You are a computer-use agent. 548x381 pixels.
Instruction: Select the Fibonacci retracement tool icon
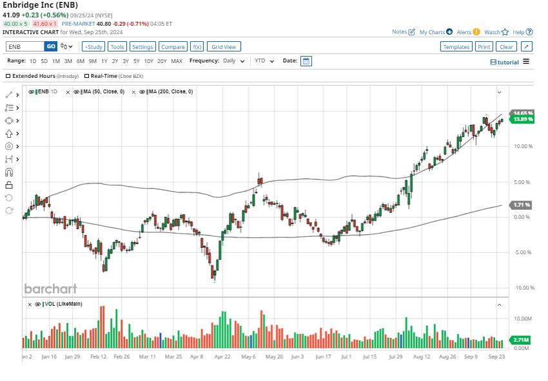(x=9, y=108)
